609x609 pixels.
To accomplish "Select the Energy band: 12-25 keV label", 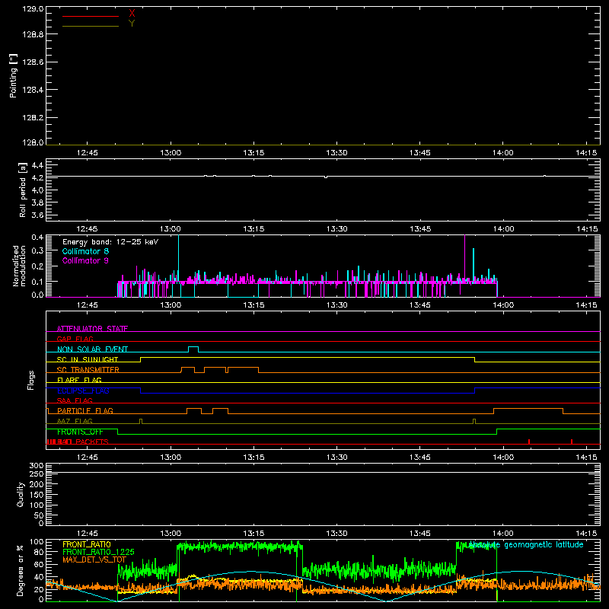I will [110, 242].
